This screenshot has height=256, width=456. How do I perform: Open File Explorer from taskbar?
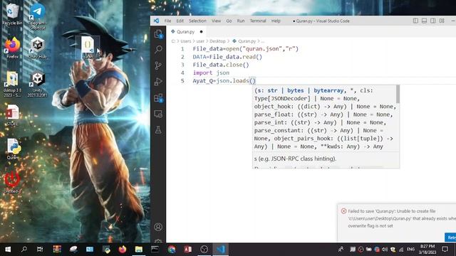(x=139, y=250)
